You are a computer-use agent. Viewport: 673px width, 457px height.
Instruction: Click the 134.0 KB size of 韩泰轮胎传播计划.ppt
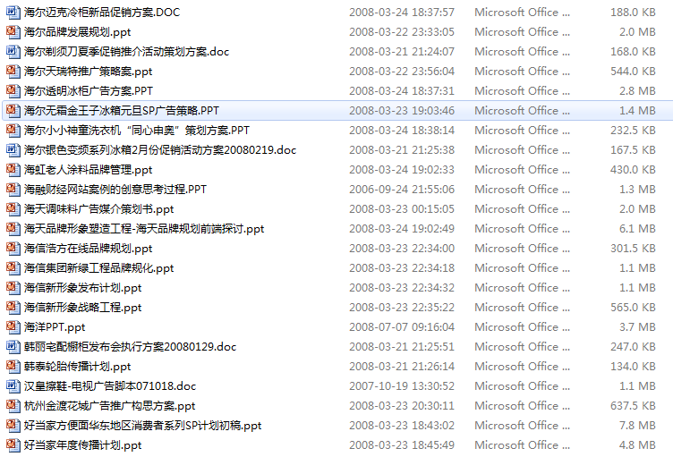click(633, 367)
